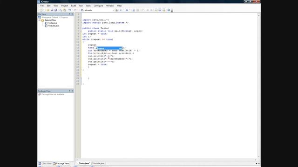Screen dimensions: 298x167
Task: Click the Save All toolbar icon
Action: point(56,10)
